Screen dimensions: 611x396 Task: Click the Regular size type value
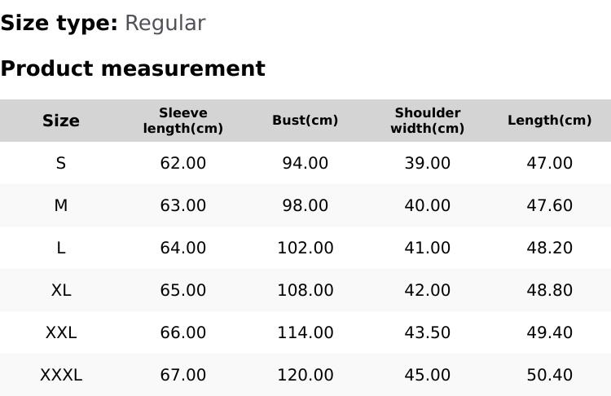[165, 24]
